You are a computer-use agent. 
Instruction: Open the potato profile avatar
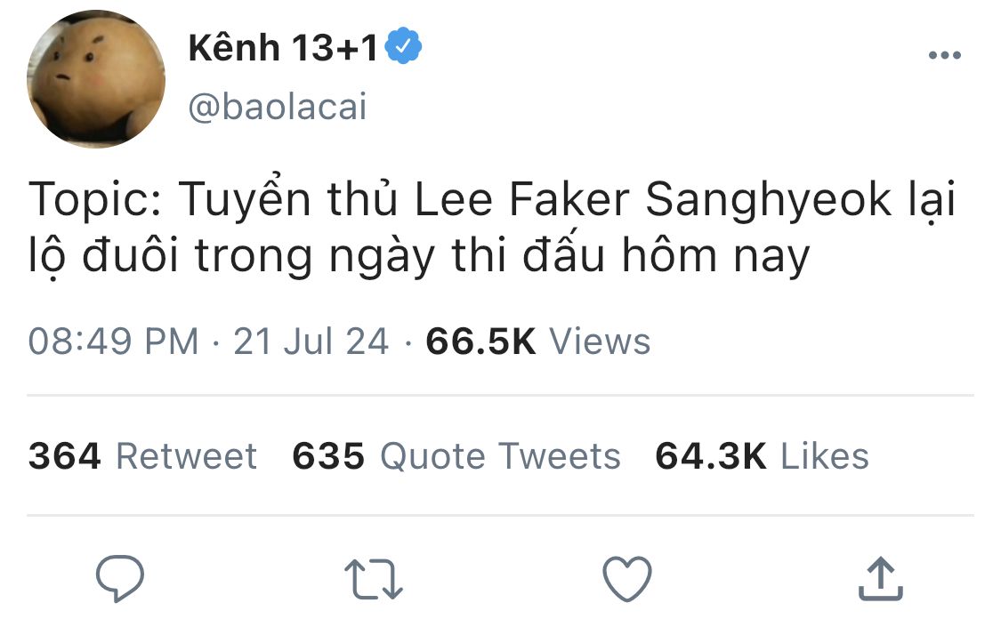[x=96, y=78]
